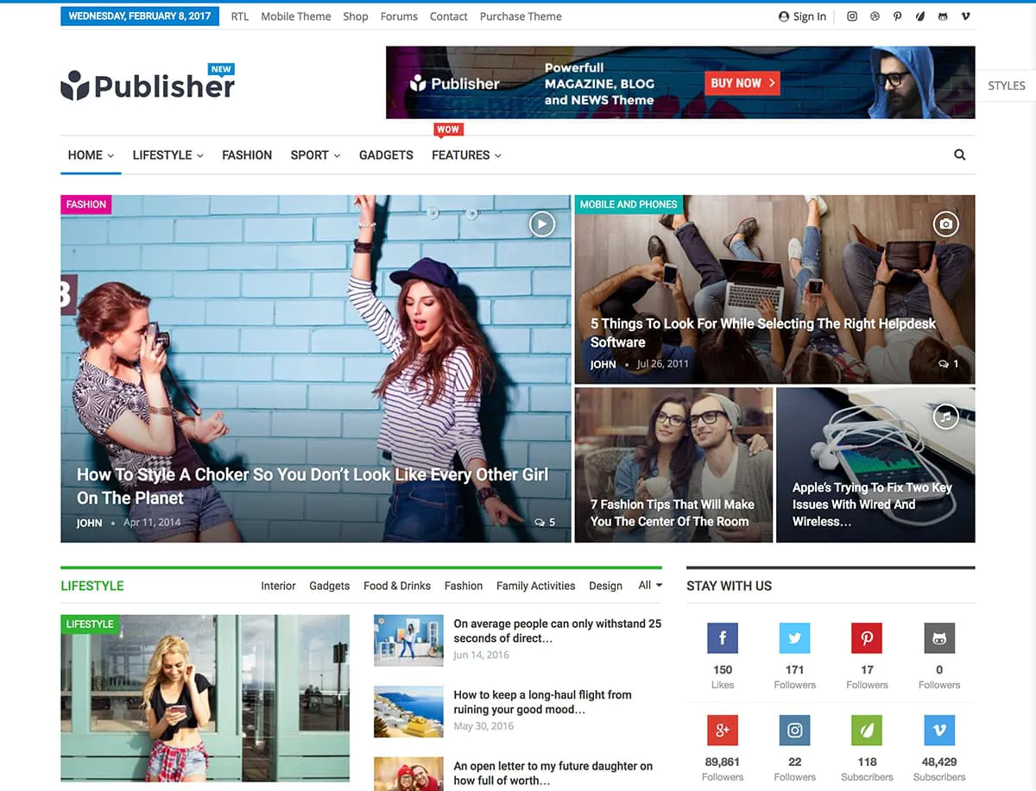Click the Google Plus icon with 89,861 Followers
The image size is (1036, 791).
(723, 731)
